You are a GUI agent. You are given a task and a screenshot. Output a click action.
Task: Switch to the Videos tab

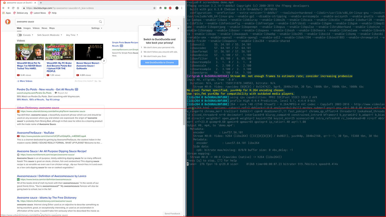tap(36, 28)
